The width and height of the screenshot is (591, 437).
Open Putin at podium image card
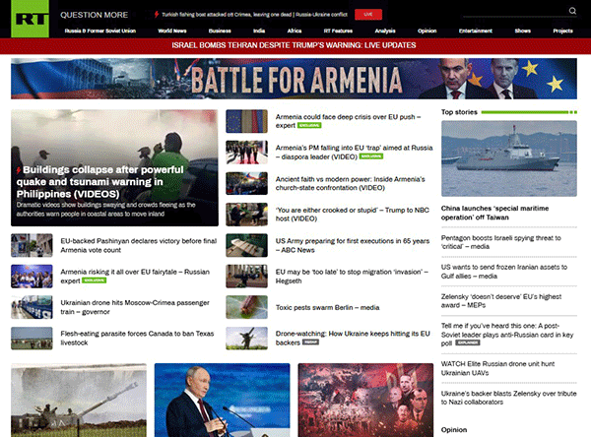pyautogui.click(x=222, y=400)
